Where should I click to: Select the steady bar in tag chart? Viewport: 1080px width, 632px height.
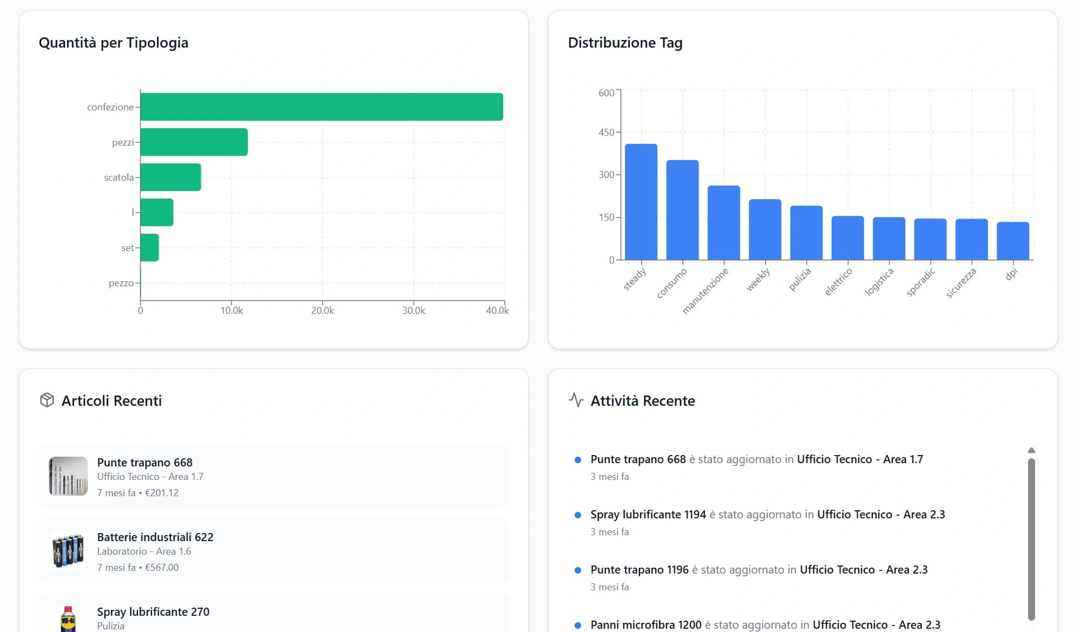point(641,202)
